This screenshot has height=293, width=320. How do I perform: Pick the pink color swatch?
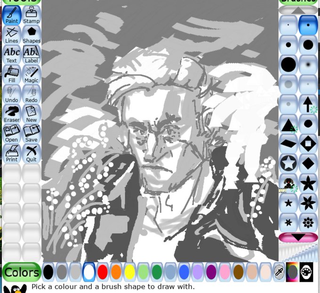point(224,272)
